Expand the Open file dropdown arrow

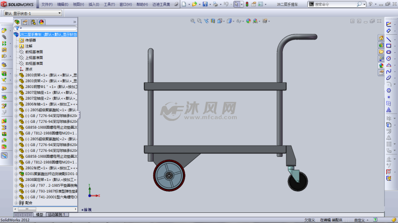tap(199, 4)
